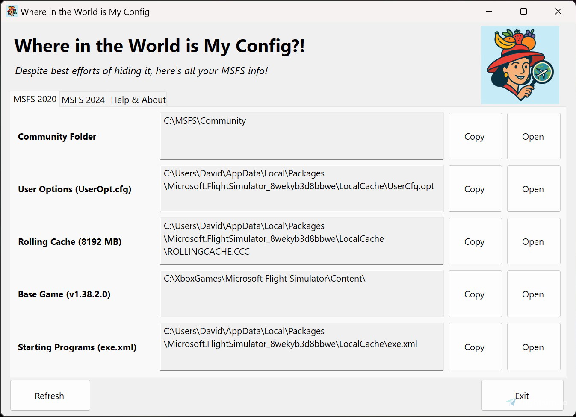Select the MSFS 2020 tab
Viewport: 576px width, 417px height.
pyautogui.click(x=35, y=99)
